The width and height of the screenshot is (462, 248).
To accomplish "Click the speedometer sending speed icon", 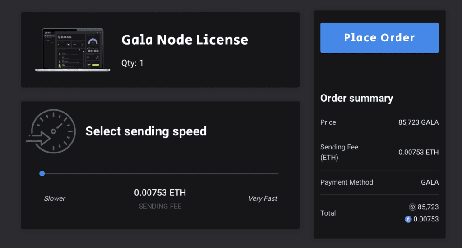I will [51, 131].
